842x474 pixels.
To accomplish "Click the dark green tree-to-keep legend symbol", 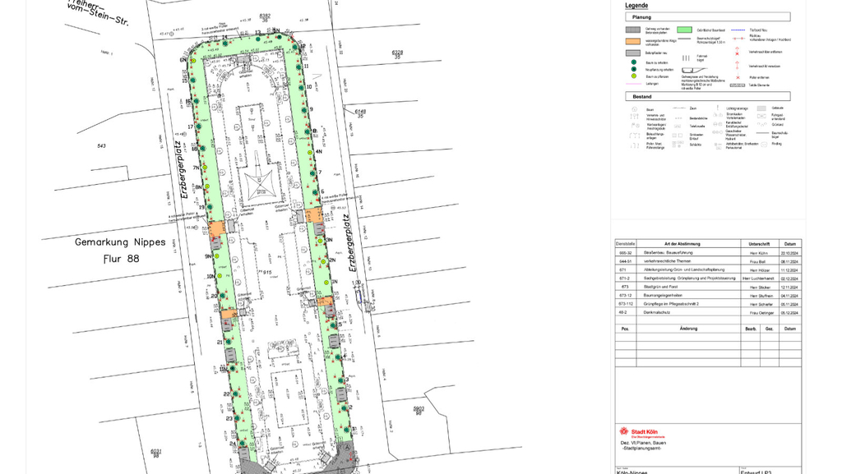I will point(633,62).
